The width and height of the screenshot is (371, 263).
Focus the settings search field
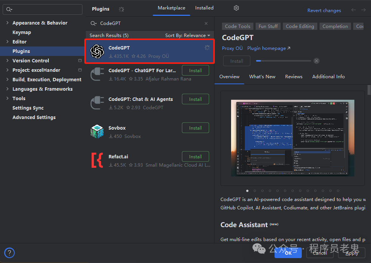(43, 9)
